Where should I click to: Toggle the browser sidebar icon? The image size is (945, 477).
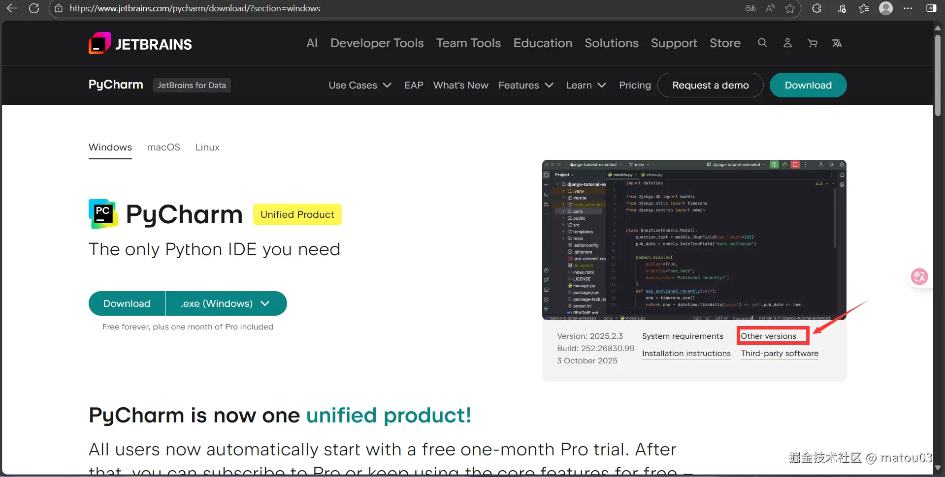931,8
